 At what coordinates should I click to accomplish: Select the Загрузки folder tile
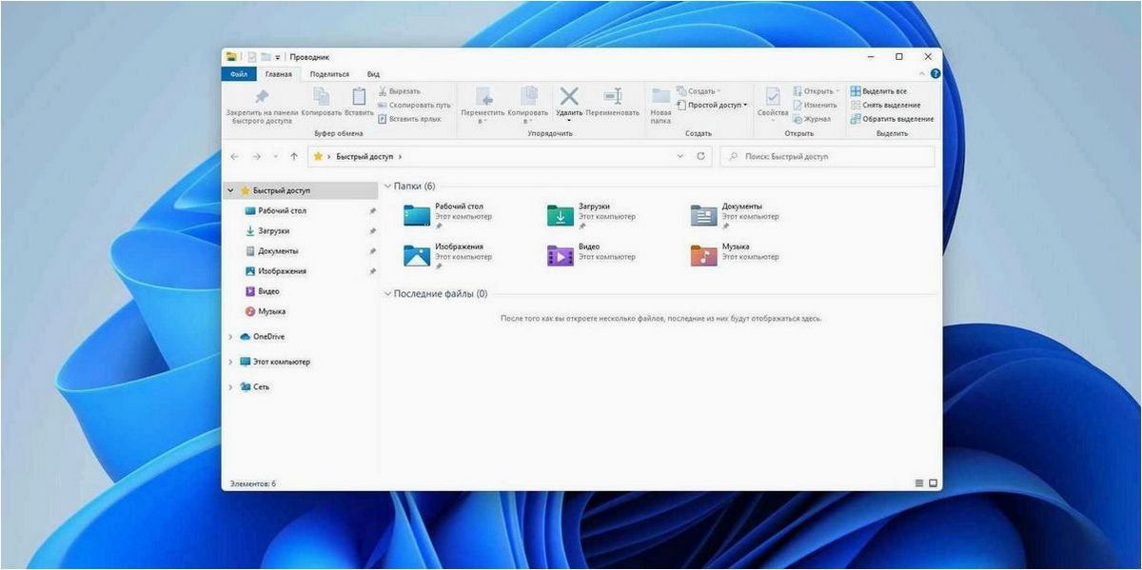click(592, 215)
